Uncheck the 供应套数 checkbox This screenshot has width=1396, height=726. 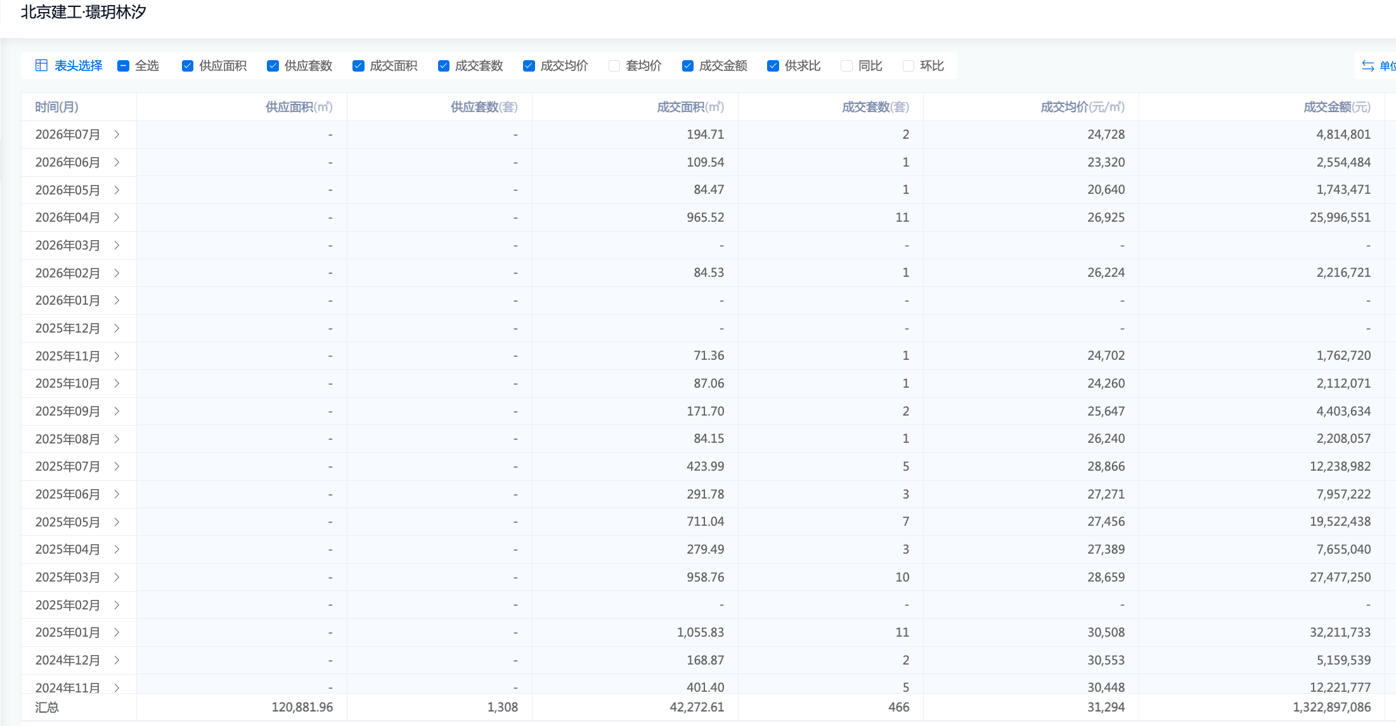pyautogui.click(x=273, y=66)
